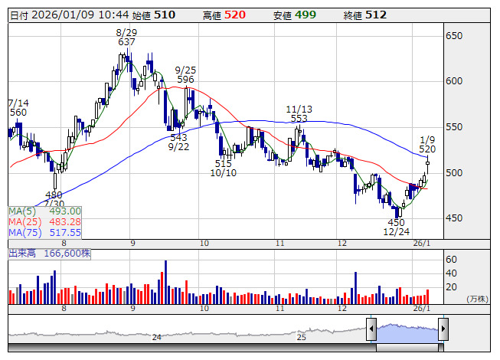Click the tall blue December volume bar
Viewport: 500px width, 360px height.
pyautogui.click(x=355, y=288)
